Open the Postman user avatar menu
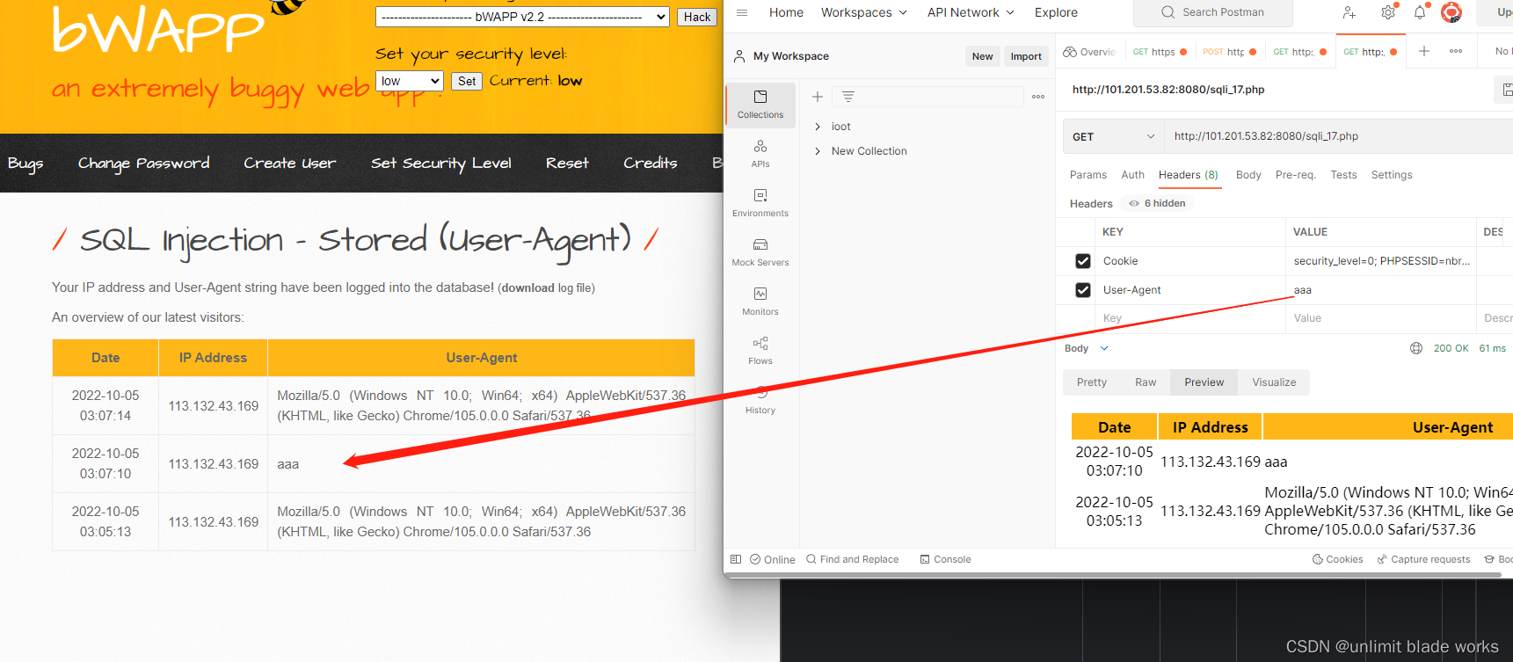 (1451, 12)
